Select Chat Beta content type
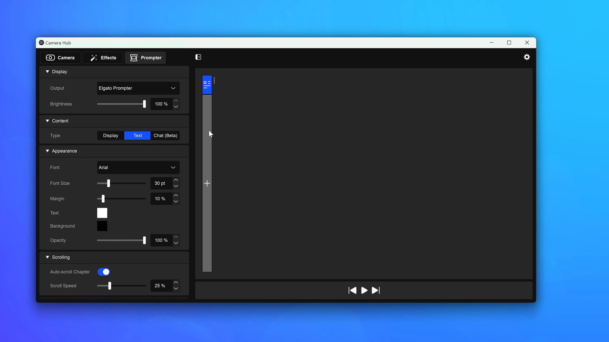Screen dimensions: 609x342 (x=165, y=135)
